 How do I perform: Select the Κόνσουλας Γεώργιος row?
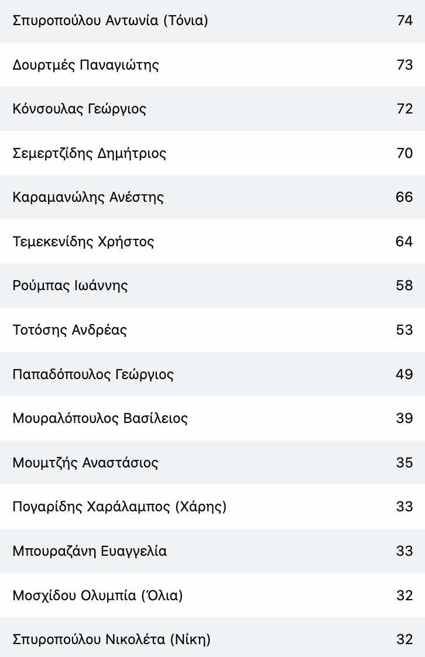[x=212, y=109]
